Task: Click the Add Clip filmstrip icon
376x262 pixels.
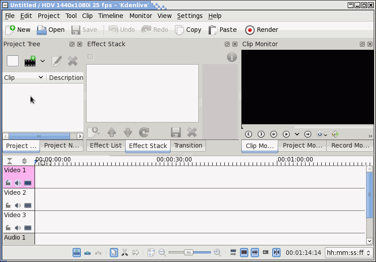Action: tap(30, 61)
